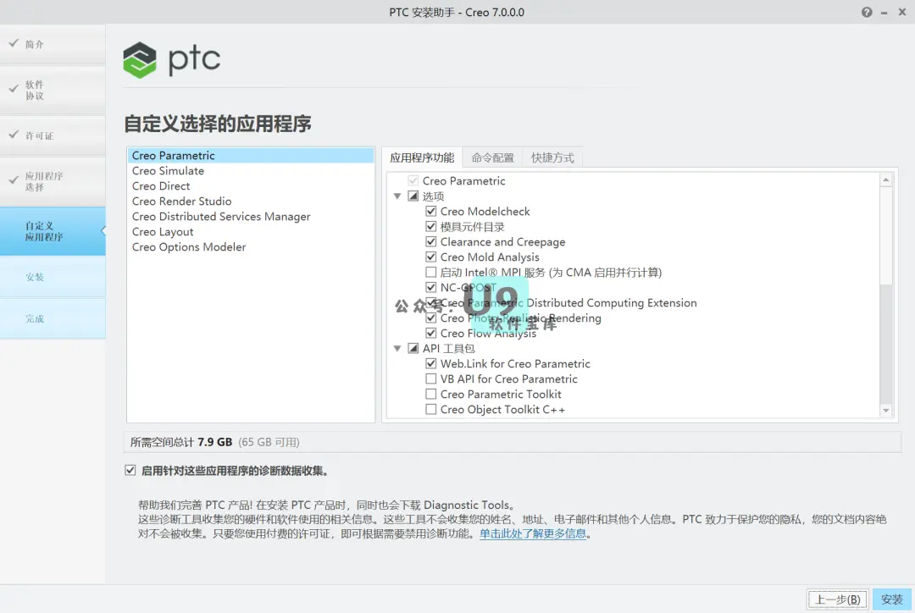Select Creo Parametric in application list
This screenshot has height=613, width=915.
click(x=251, y=155)
